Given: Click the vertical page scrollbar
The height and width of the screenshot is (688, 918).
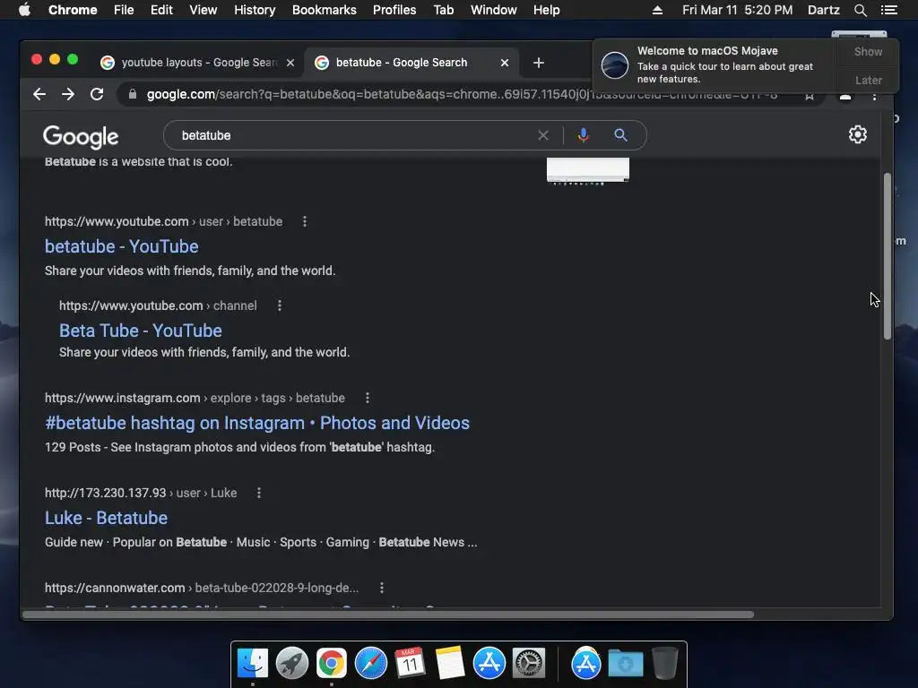Looking at the screenshot, I should [x=888, y=255].
